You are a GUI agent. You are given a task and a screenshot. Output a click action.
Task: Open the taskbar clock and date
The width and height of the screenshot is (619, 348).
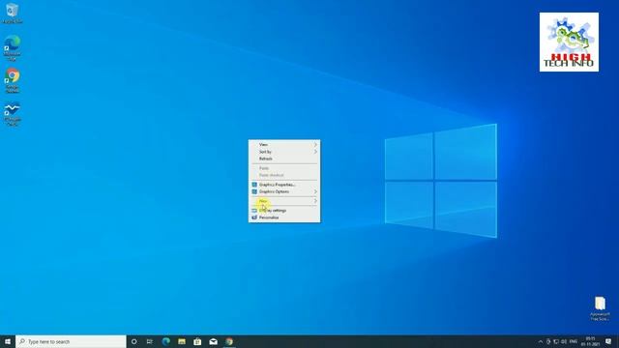[590, 341]
